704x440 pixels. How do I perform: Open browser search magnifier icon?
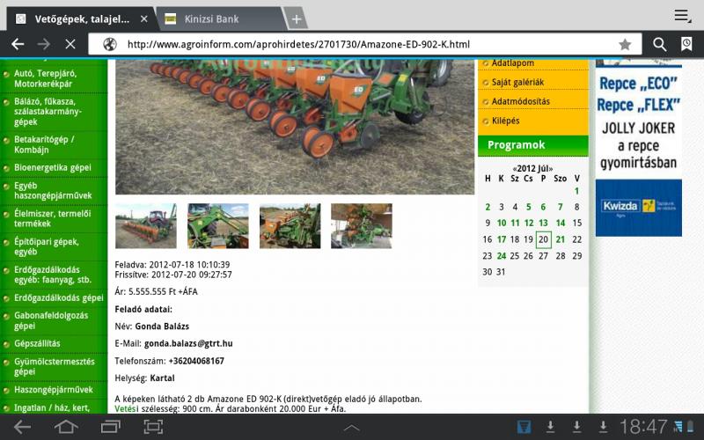[x=659, y=44]
